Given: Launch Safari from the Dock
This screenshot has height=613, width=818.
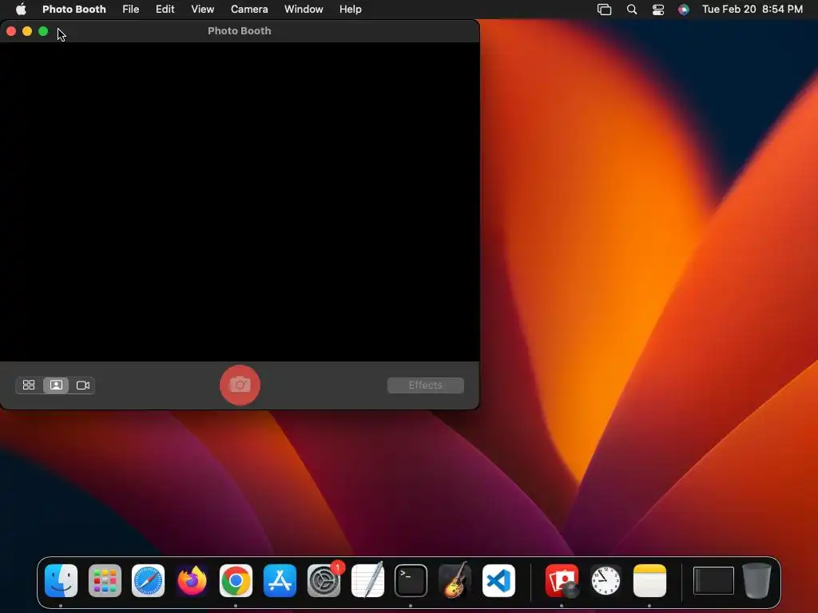Looking at the screenshot, I should 148,580.
